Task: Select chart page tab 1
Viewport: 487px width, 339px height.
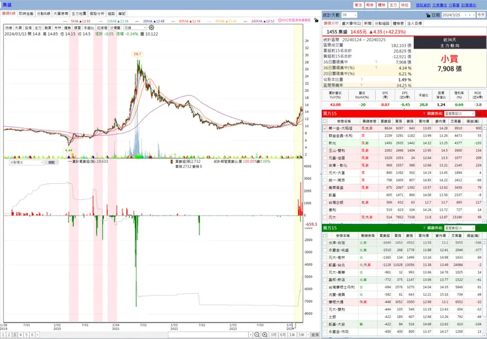Action: [x=3, y=334]
